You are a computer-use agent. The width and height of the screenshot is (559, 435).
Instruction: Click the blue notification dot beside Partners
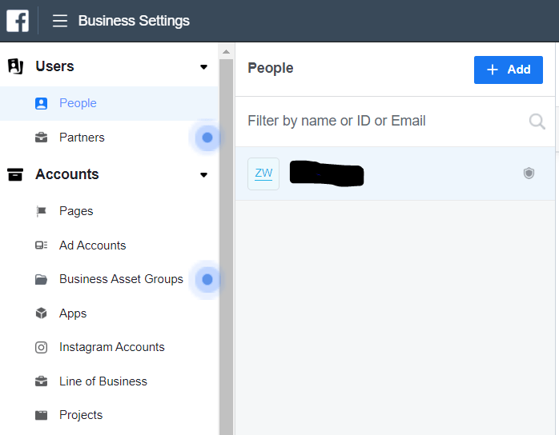207,138
